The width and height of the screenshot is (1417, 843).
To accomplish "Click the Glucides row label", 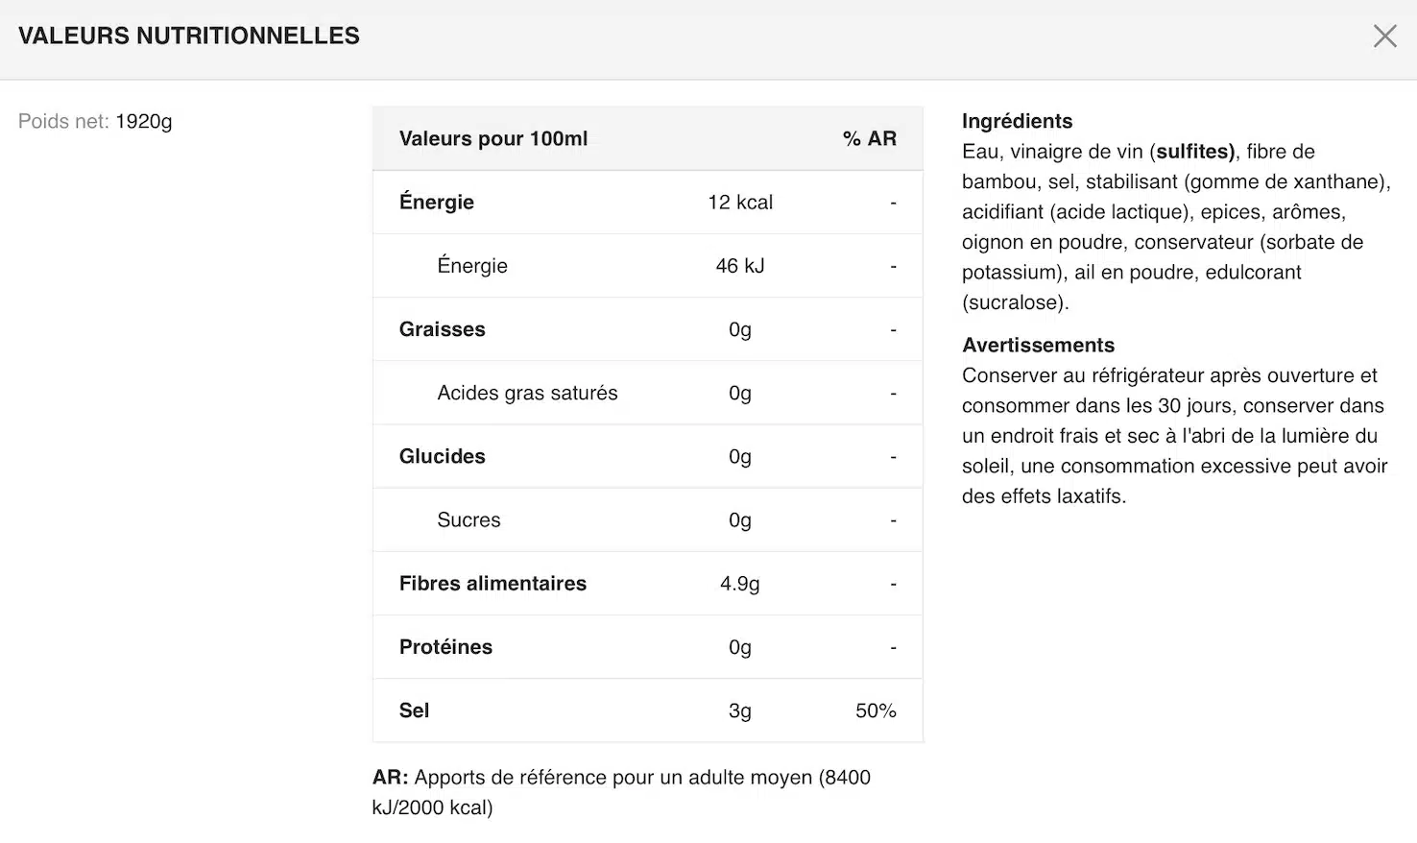I will pos(443,456).
